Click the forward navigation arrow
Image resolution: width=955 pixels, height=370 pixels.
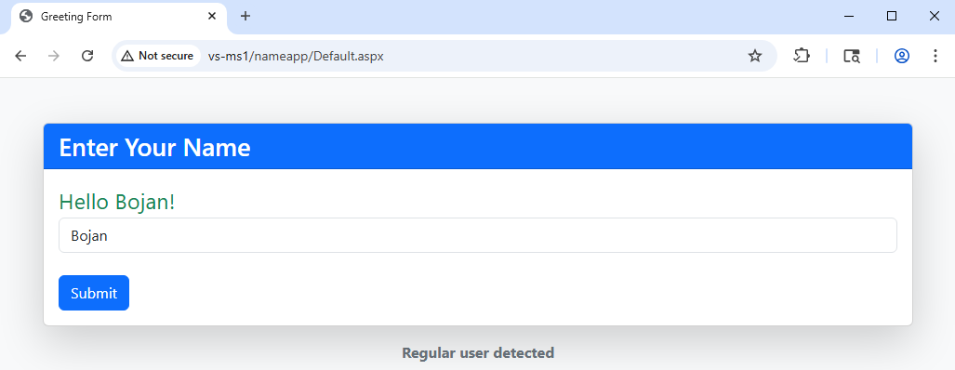54,56
